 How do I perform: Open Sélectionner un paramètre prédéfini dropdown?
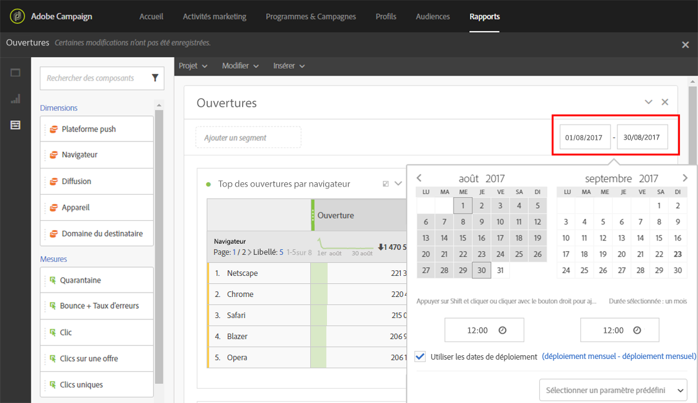[x=613, y=390]
